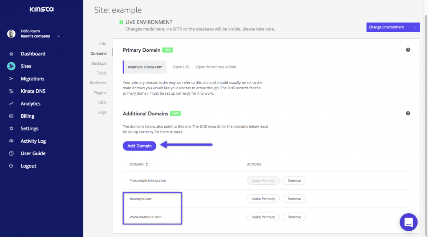Click the *.example.kinsta.com domain text

click(x=148, y=180)
